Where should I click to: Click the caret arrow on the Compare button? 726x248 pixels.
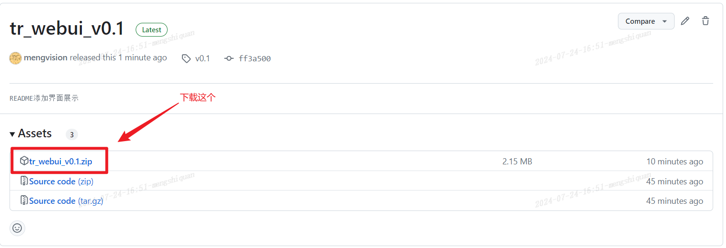point(665,21)
